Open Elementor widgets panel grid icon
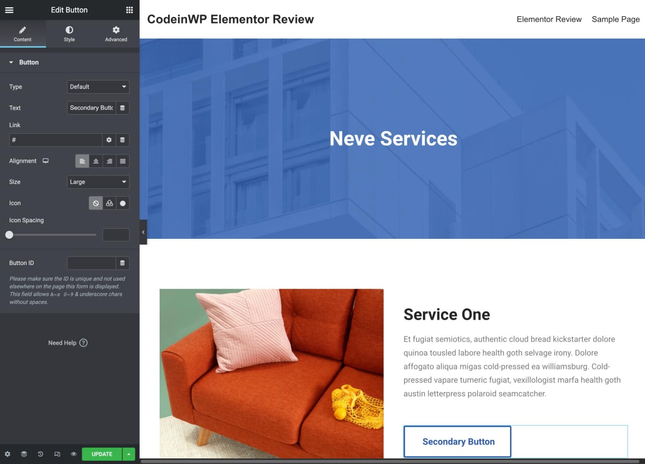Viewport: 645px width, 464px height. pyautogui.click(x=129, y=10)
